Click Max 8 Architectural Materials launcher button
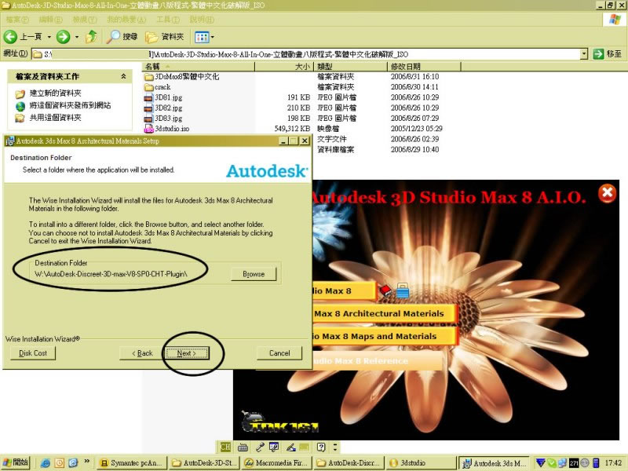Viewport: 628px width, 471px height. coord(384,313)
